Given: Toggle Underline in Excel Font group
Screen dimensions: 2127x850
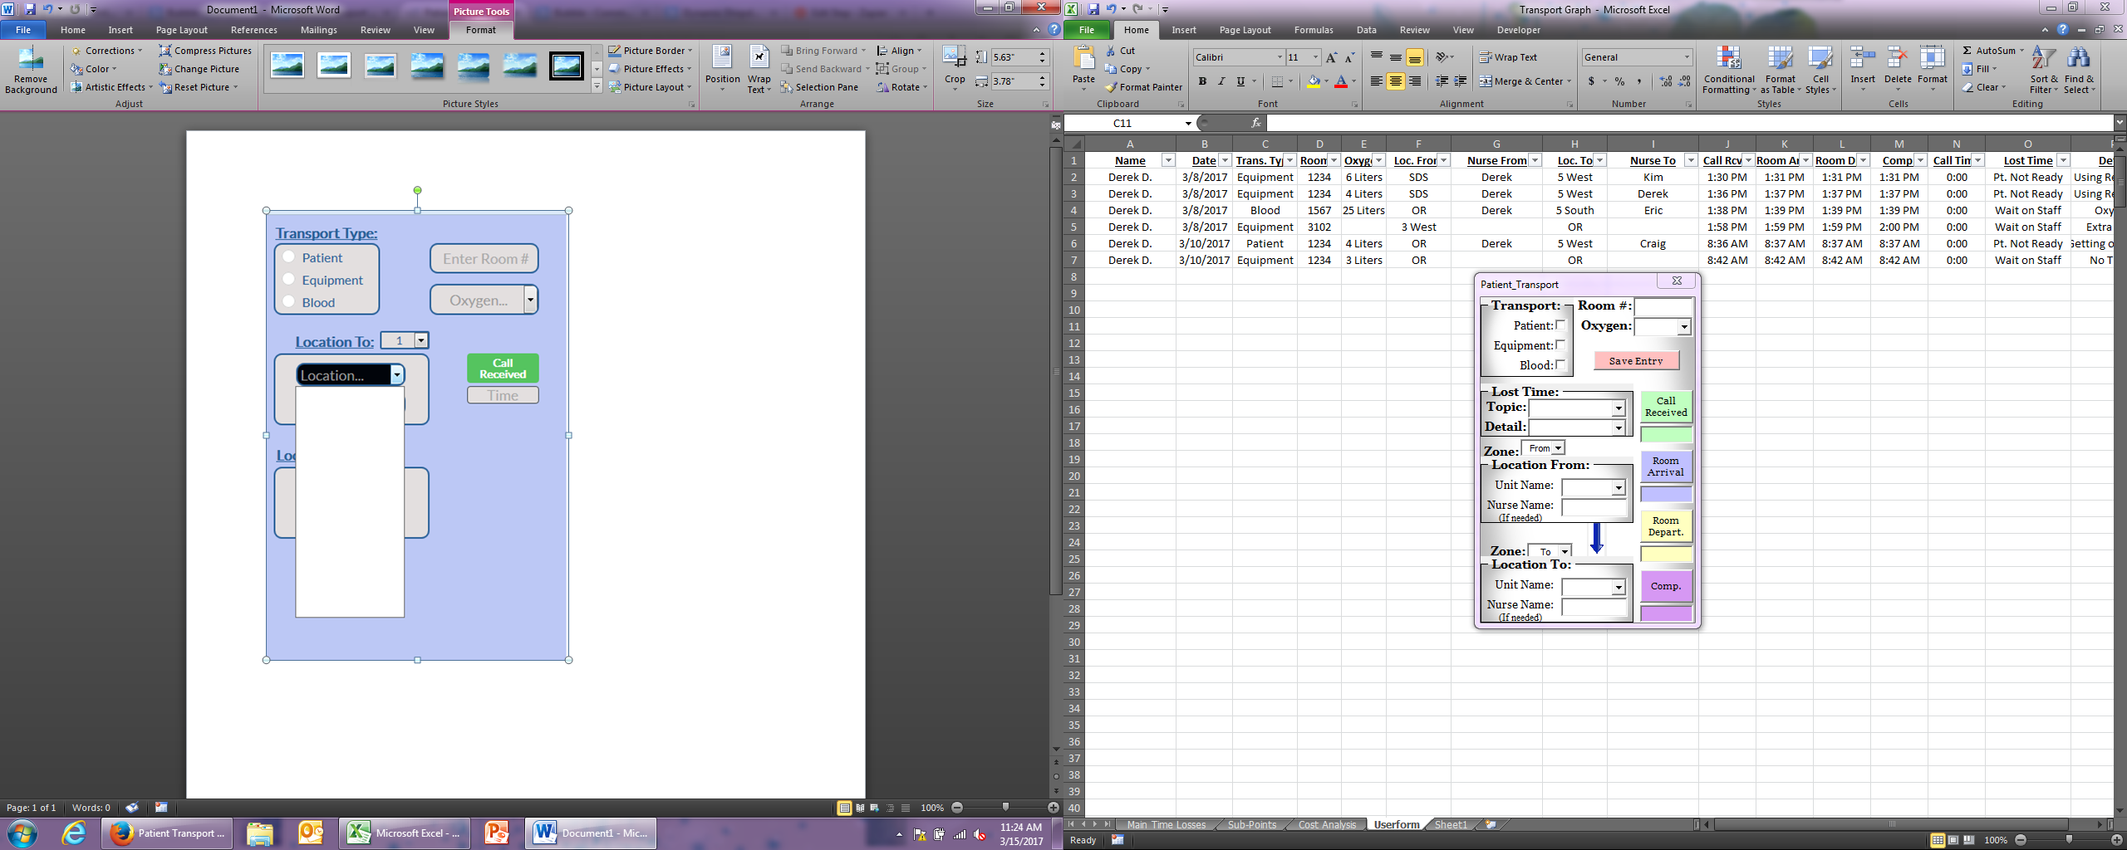Looking at the screenshot, I should (1240, 81).
